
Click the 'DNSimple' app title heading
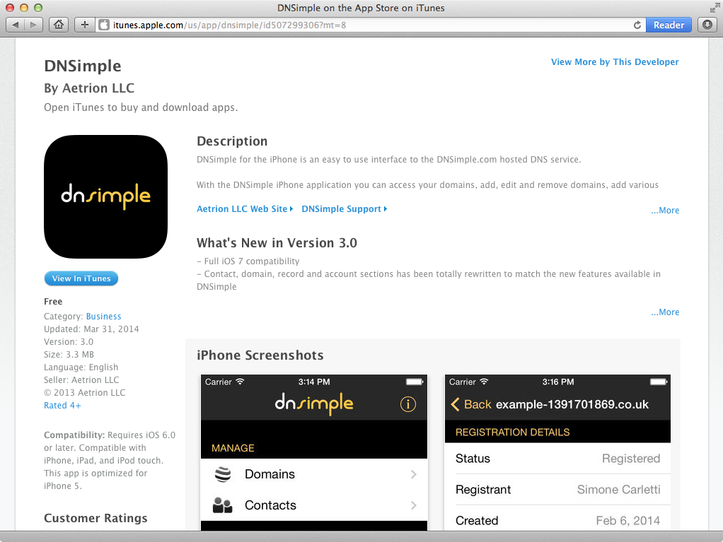(83, 66)
